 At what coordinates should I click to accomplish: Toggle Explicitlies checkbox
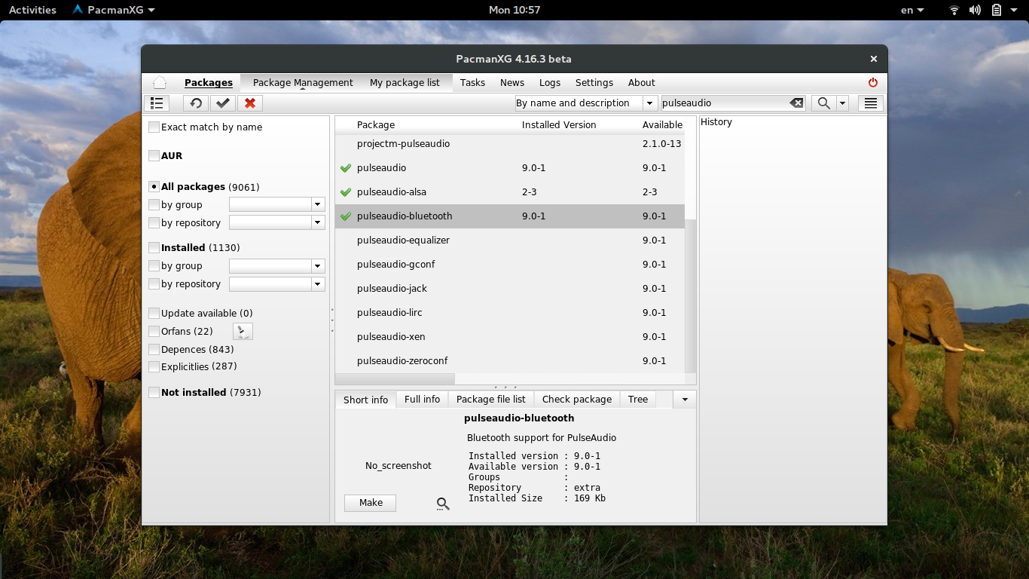click(x=154, y=367)
